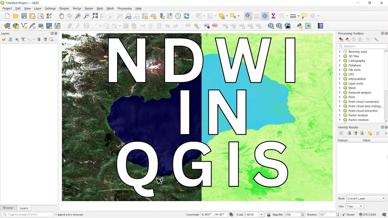This screenshot has width=388, height=218.
Task: Open Layer Styling paintbrush in Layers panel
Action: coord(4,39)
